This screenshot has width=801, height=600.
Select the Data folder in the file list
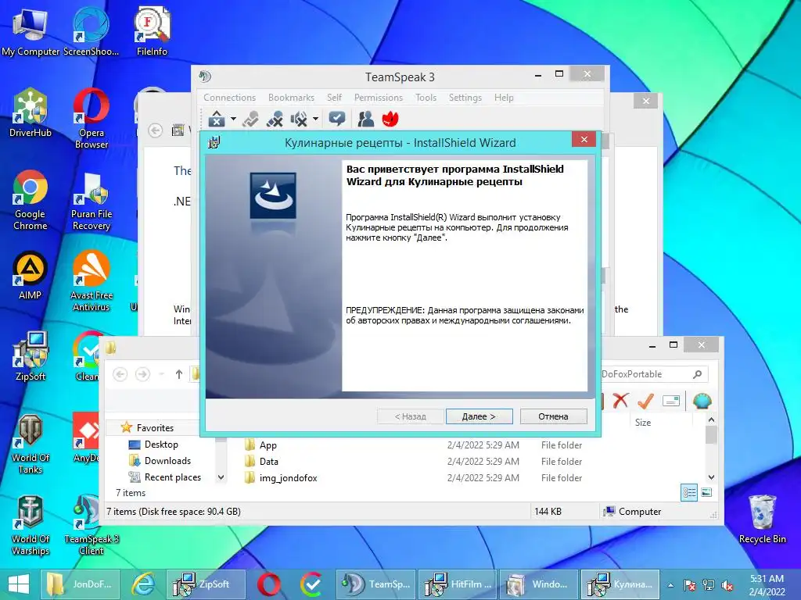coord(269,461)
